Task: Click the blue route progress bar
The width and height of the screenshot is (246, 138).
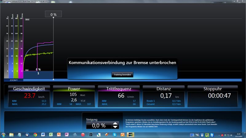Action: click(133, 80)
